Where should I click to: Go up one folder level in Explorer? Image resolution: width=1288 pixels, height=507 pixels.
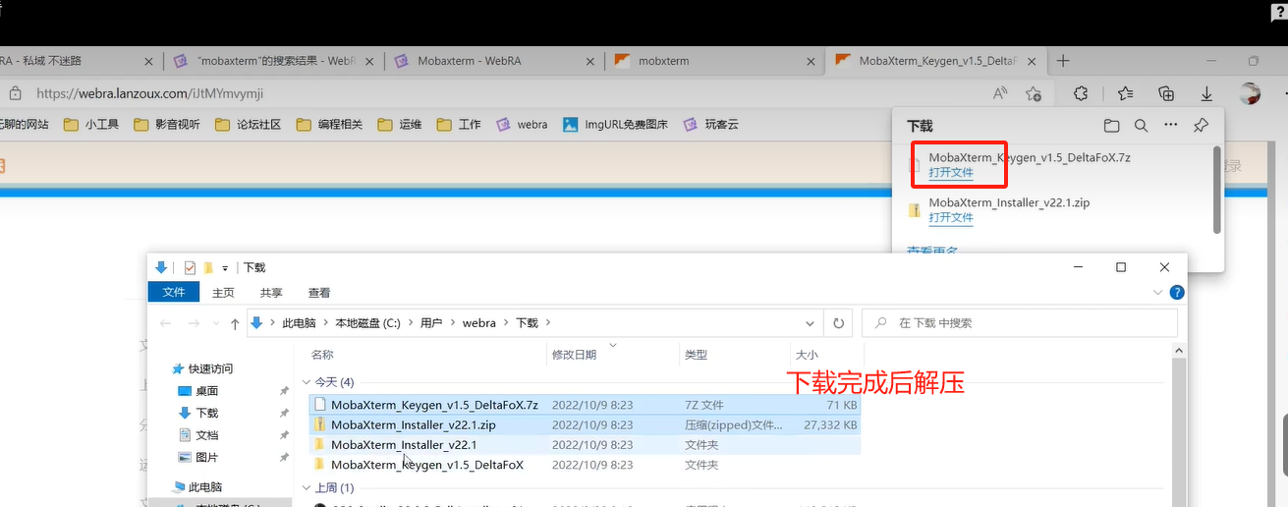coord(235,323)
